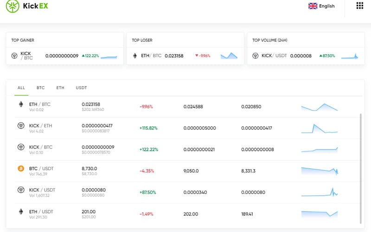This screenshot has width=371, height=232.
Task: Click the 201.00 ETH price
Action: 89,212
